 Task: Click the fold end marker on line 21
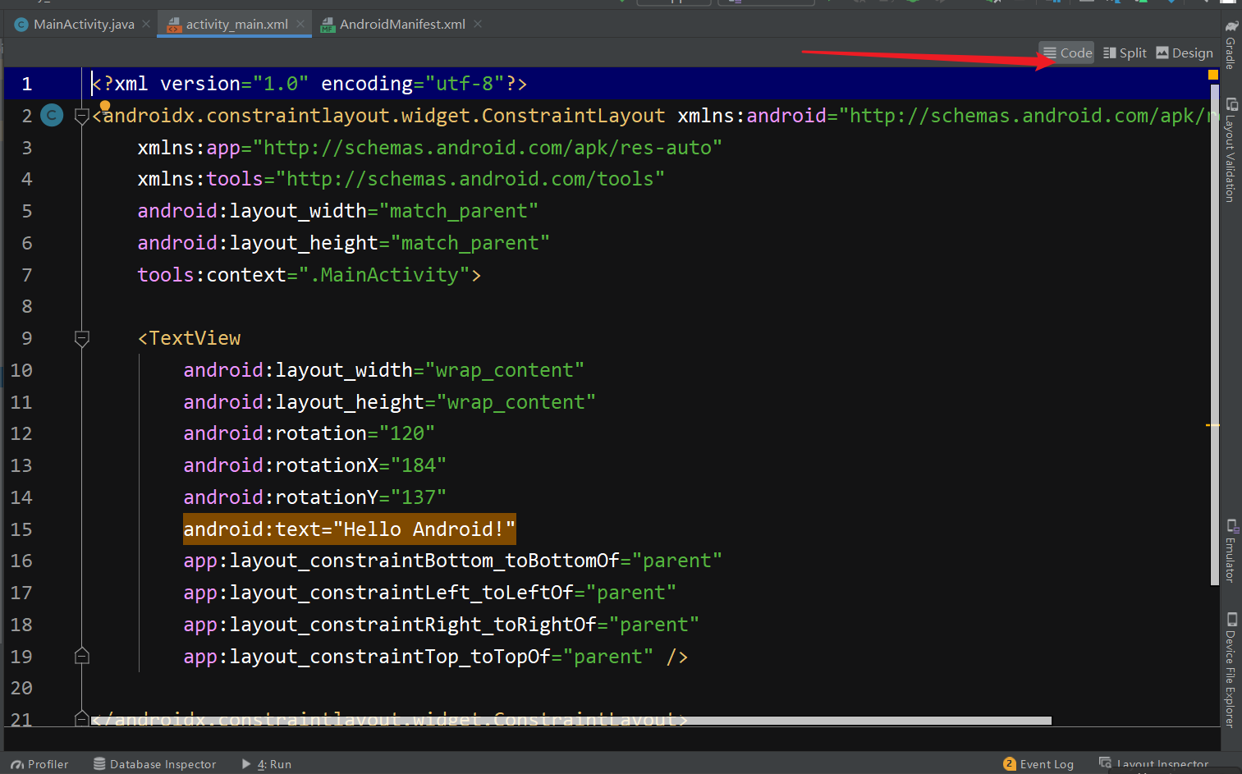pyautogui.click(x=81, y=719)
